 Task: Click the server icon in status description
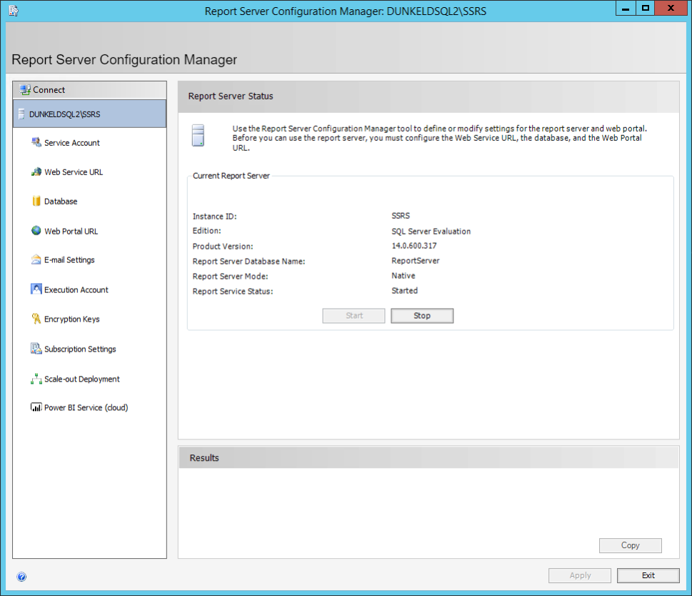tap(198, 135)
